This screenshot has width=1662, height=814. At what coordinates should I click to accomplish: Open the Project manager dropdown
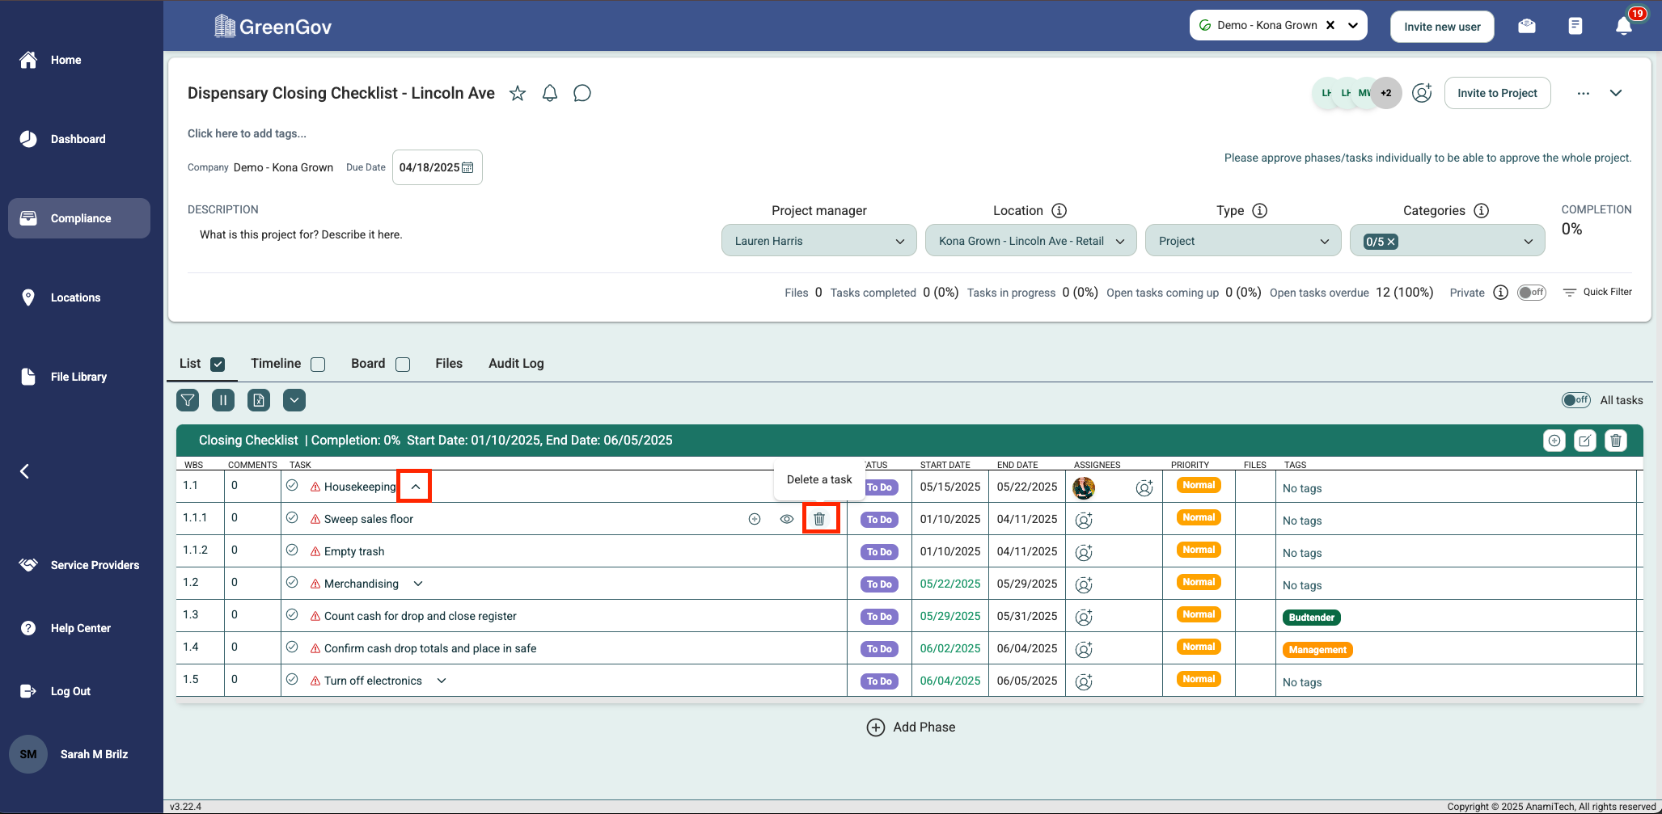(x=819, y=241)
